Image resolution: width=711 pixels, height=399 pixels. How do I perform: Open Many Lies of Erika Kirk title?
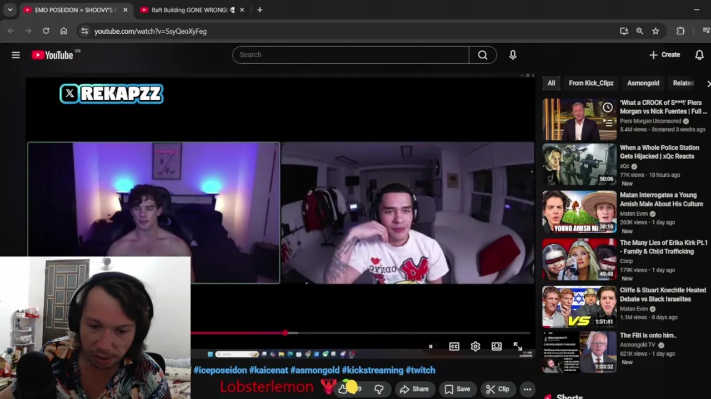pyautogui.click(x=664, y=247)
